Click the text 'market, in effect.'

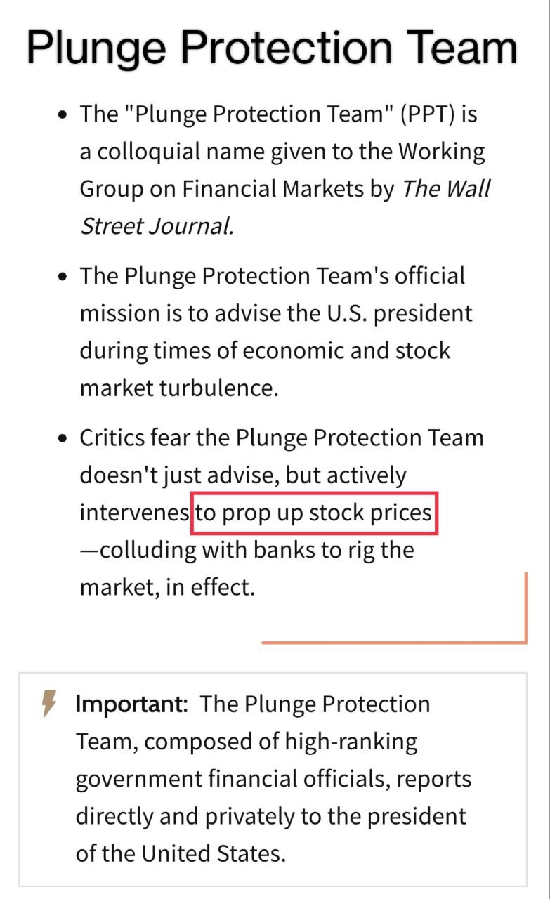click(167, 587)
